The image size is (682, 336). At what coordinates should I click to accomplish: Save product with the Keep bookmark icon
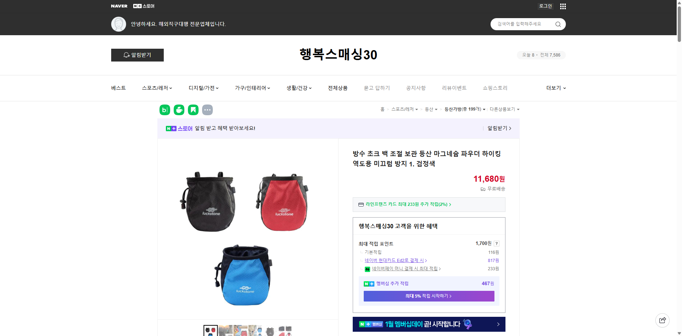pos(193,110)
